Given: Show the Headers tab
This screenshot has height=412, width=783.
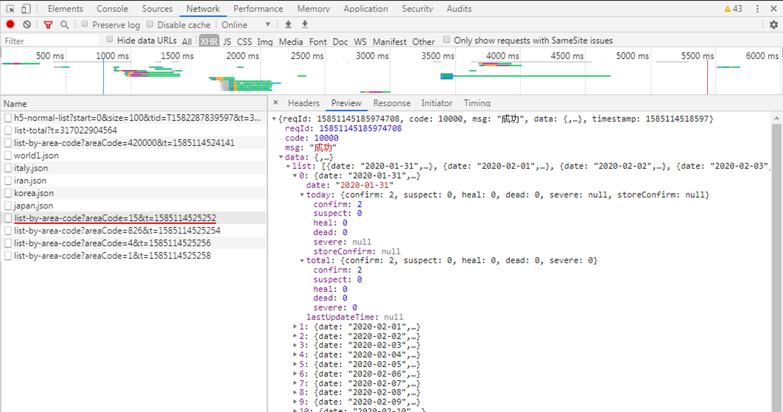Looking at the screenshot, I should [304, 103].
